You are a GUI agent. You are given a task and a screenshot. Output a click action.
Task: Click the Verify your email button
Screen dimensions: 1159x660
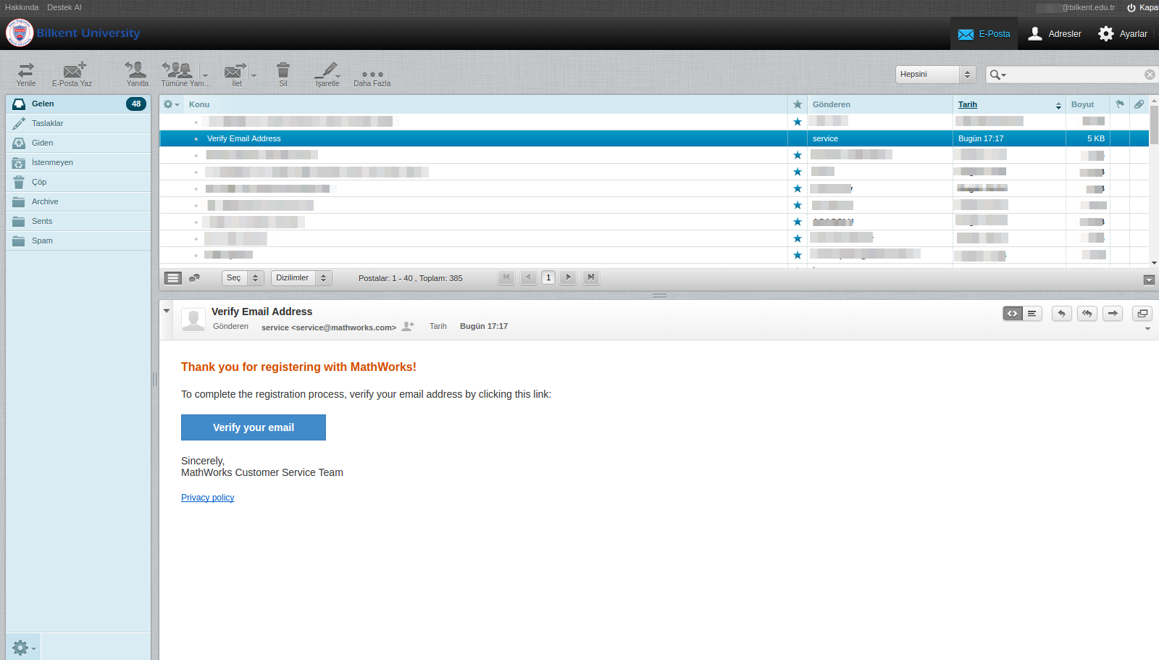click(x=254, y=427)
